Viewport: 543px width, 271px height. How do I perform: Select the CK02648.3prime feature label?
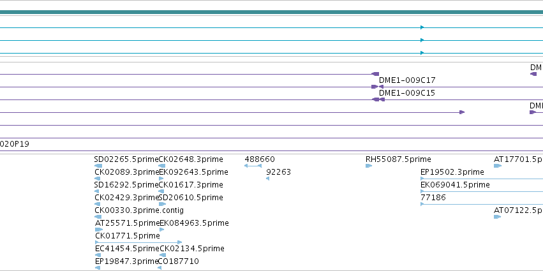[x=191, y=159]
